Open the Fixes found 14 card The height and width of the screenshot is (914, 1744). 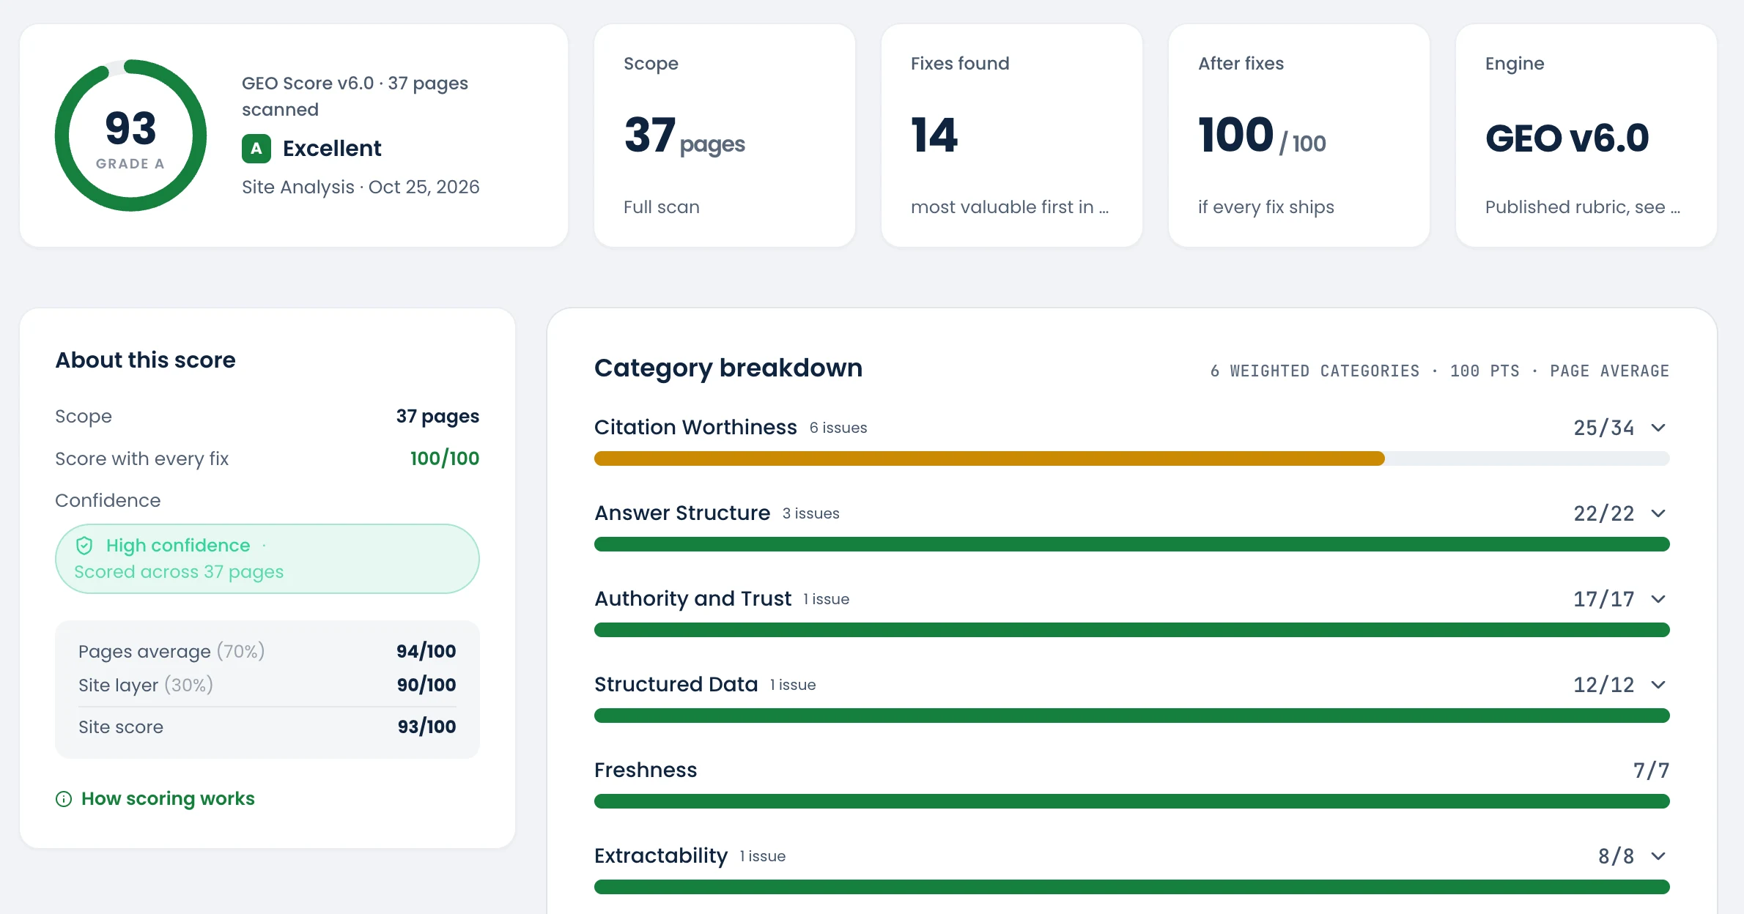1012,135
